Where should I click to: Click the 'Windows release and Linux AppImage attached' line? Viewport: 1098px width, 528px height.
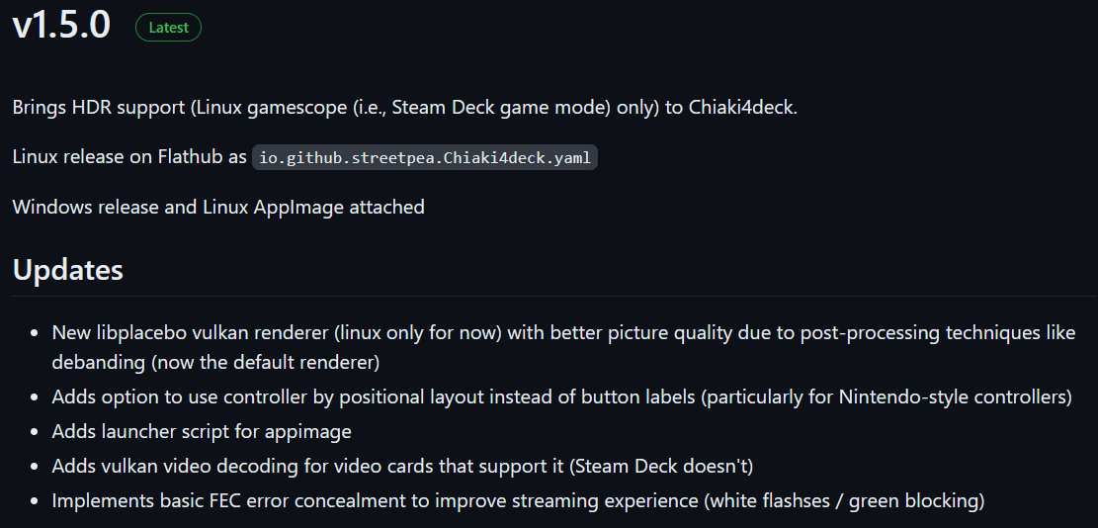218,208
